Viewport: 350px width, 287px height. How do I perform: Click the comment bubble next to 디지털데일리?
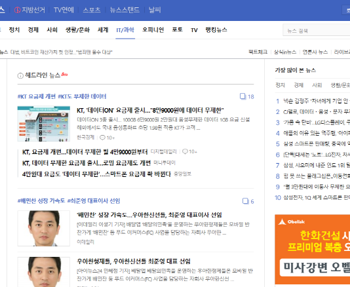click(185, 151)
